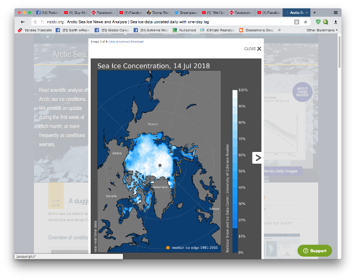Open site information icon left of nsidc.org
This screenshot has width=356, height=280.
coord(42,22)
